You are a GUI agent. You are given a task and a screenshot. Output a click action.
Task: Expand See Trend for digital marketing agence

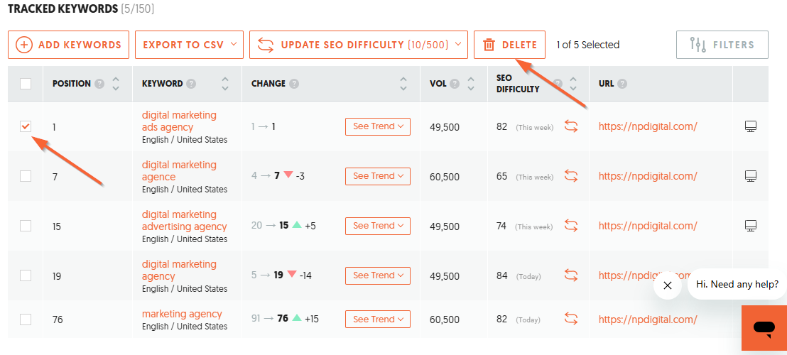377,176
